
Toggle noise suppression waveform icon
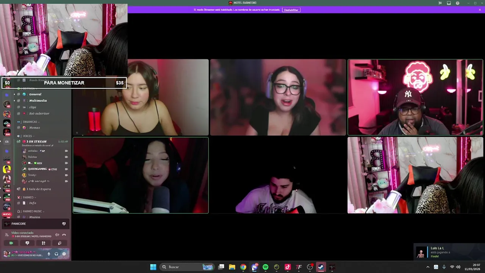point(57,235)
